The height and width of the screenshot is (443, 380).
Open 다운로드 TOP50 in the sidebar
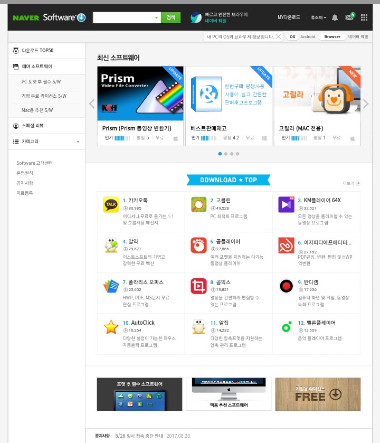(x=37, y=51)
